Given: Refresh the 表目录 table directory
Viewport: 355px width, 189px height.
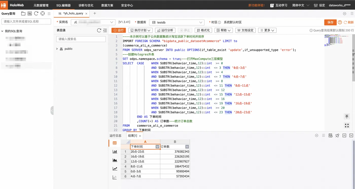Looking at the screenshot, I should click(99, 30).
